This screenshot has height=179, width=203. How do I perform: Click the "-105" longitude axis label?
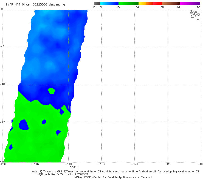[101, 164]
